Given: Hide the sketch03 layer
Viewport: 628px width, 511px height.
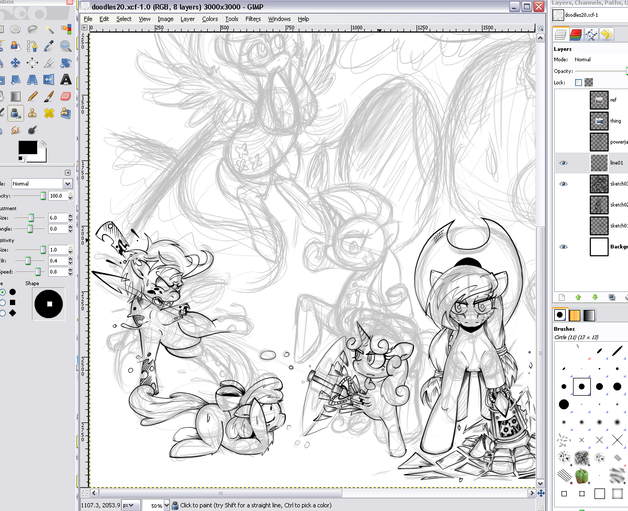Looking at the screenshot, I should point(563,184).
